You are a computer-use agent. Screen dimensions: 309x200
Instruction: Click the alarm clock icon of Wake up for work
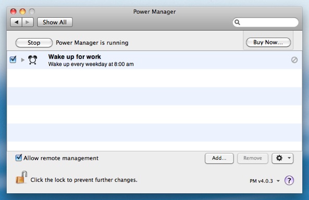[33, 60]
